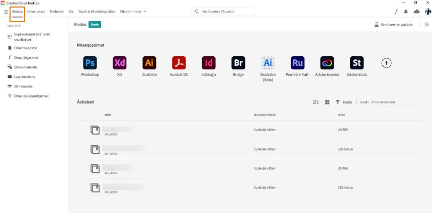Select the Aloitus tab
The height and width of the screenshot is (213, 432).
pos(18,12)
